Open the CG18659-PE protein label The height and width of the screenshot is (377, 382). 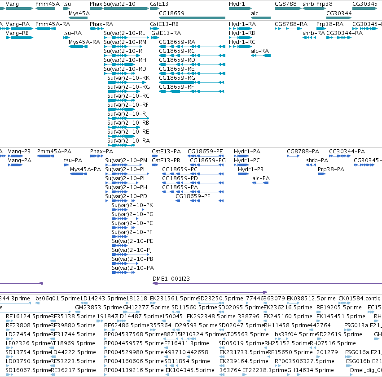205,152
